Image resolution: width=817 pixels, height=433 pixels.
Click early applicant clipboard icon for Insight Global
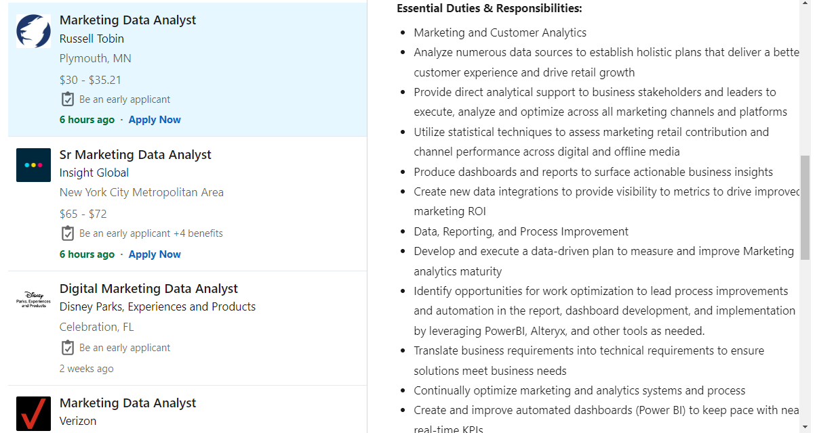pos(68,233)
